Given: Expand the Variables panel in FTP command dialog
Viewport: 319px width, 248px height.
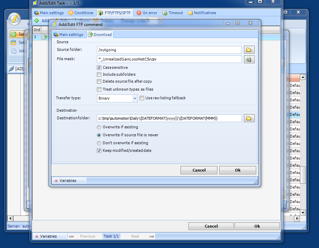Looking at the screenshot, I should [67, 181].
